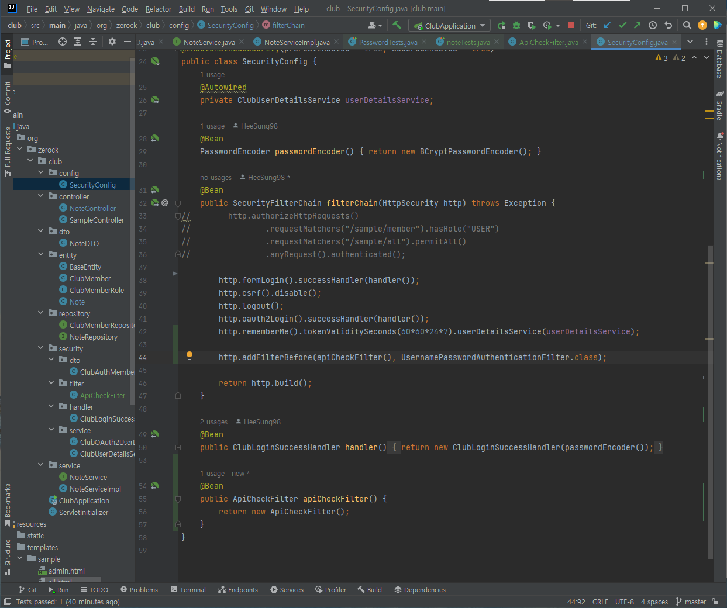Commit changes with the green checkmark icon
This screenshot has width=727, height=608.
click(x=622, y=25)
